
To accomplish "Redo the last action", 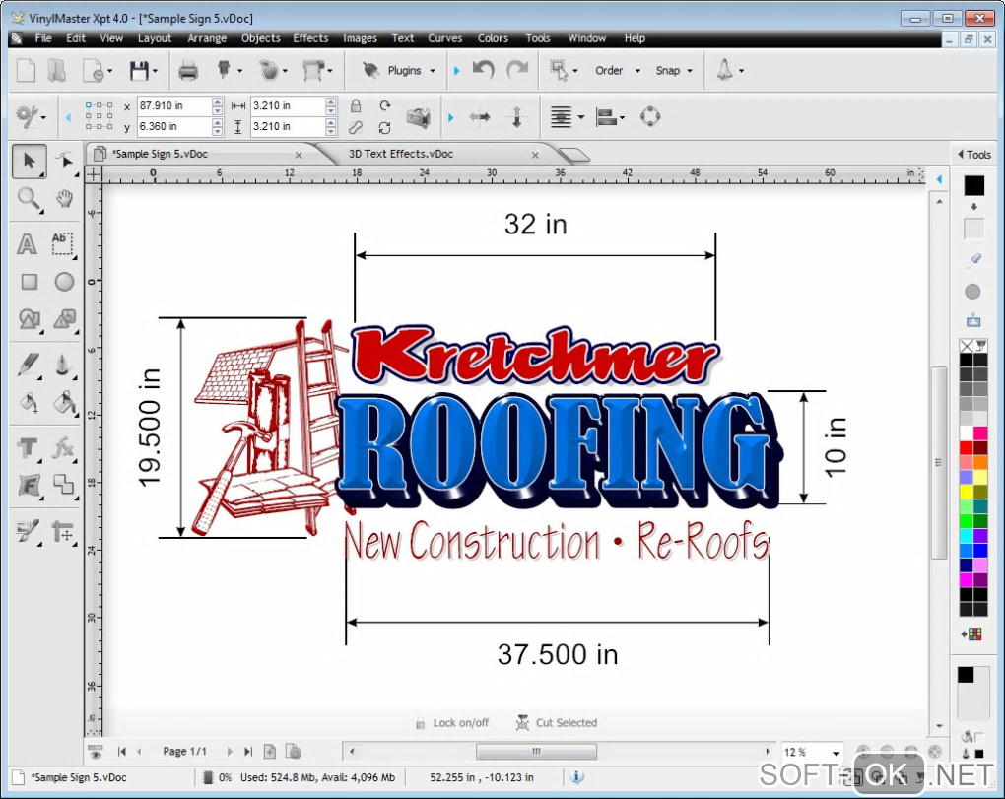I will 517,69.
